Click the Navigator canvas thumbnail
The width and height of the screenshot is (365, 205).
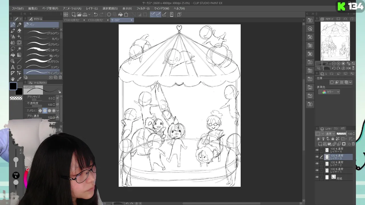click(335, 41)
